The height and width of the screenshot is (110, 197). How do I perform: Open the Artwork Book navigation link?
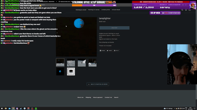coord(116,9)
